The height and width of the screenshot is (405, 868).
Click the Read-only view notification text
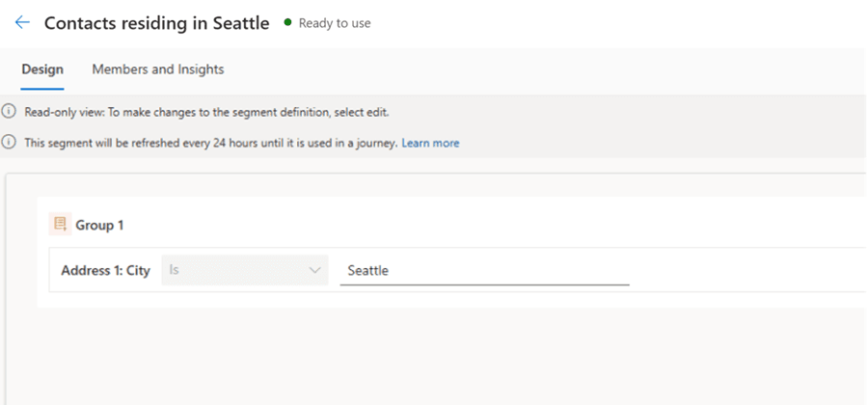click(206, 112)
